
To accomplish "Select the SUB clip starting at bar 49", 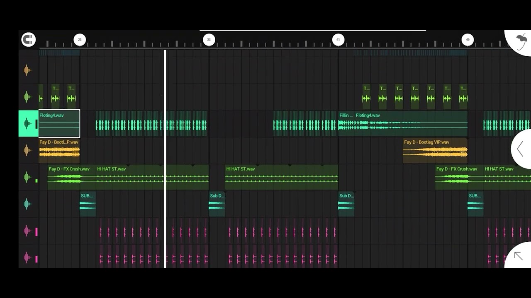I will point(475,204).
